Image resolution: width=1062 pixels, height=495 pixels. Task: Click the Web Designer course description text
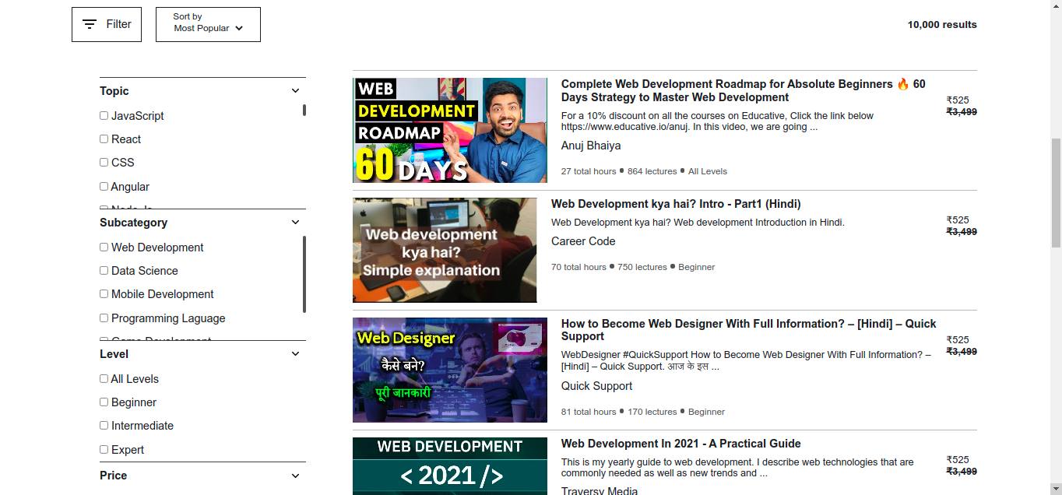[x=746, y=360]
